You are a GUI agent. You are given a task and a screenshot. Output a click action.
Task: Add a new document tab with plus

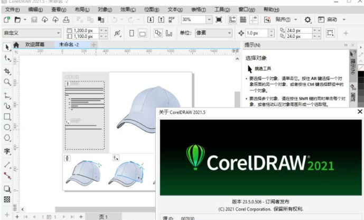(x=94, y=45)
